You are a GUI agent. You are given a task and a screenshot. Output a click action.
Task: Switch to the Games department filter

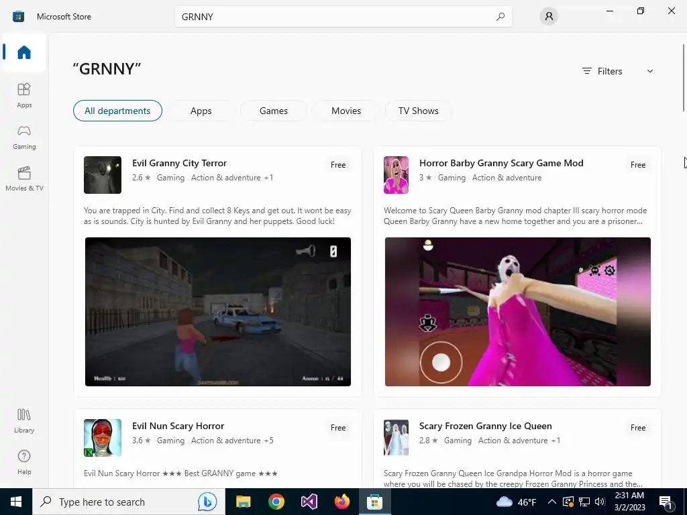[x=274, y=111]
